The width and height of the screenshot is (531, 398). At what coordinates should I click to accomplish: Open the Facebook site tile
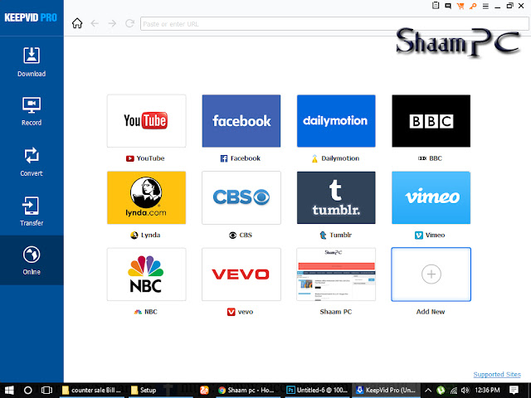point(241,121)
